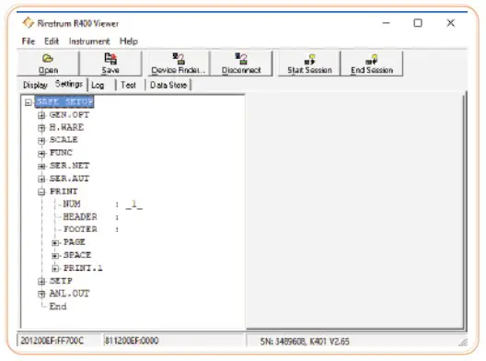This screenshot has height=361, width=486.
Task: Expand the GEN.OPT node
Action: tap(41, 115)
